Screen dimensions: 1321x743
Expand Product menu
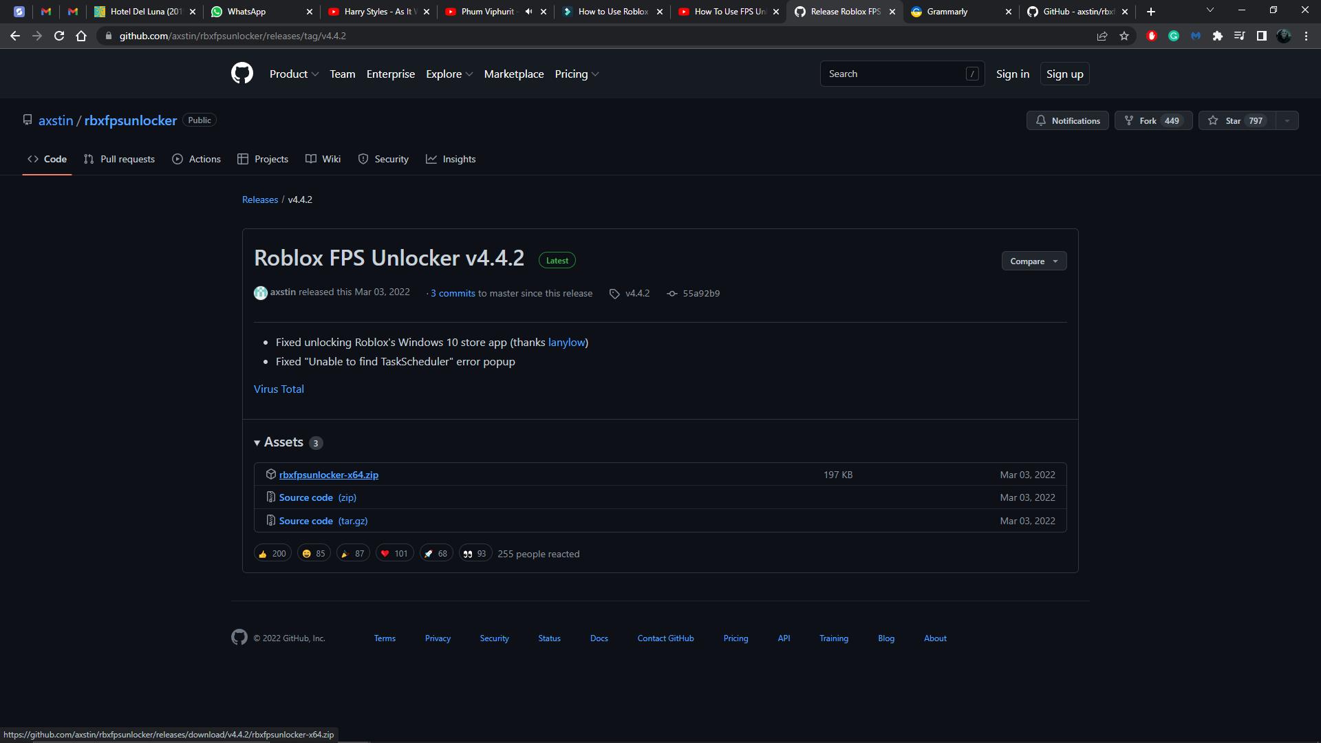[294, 74]
